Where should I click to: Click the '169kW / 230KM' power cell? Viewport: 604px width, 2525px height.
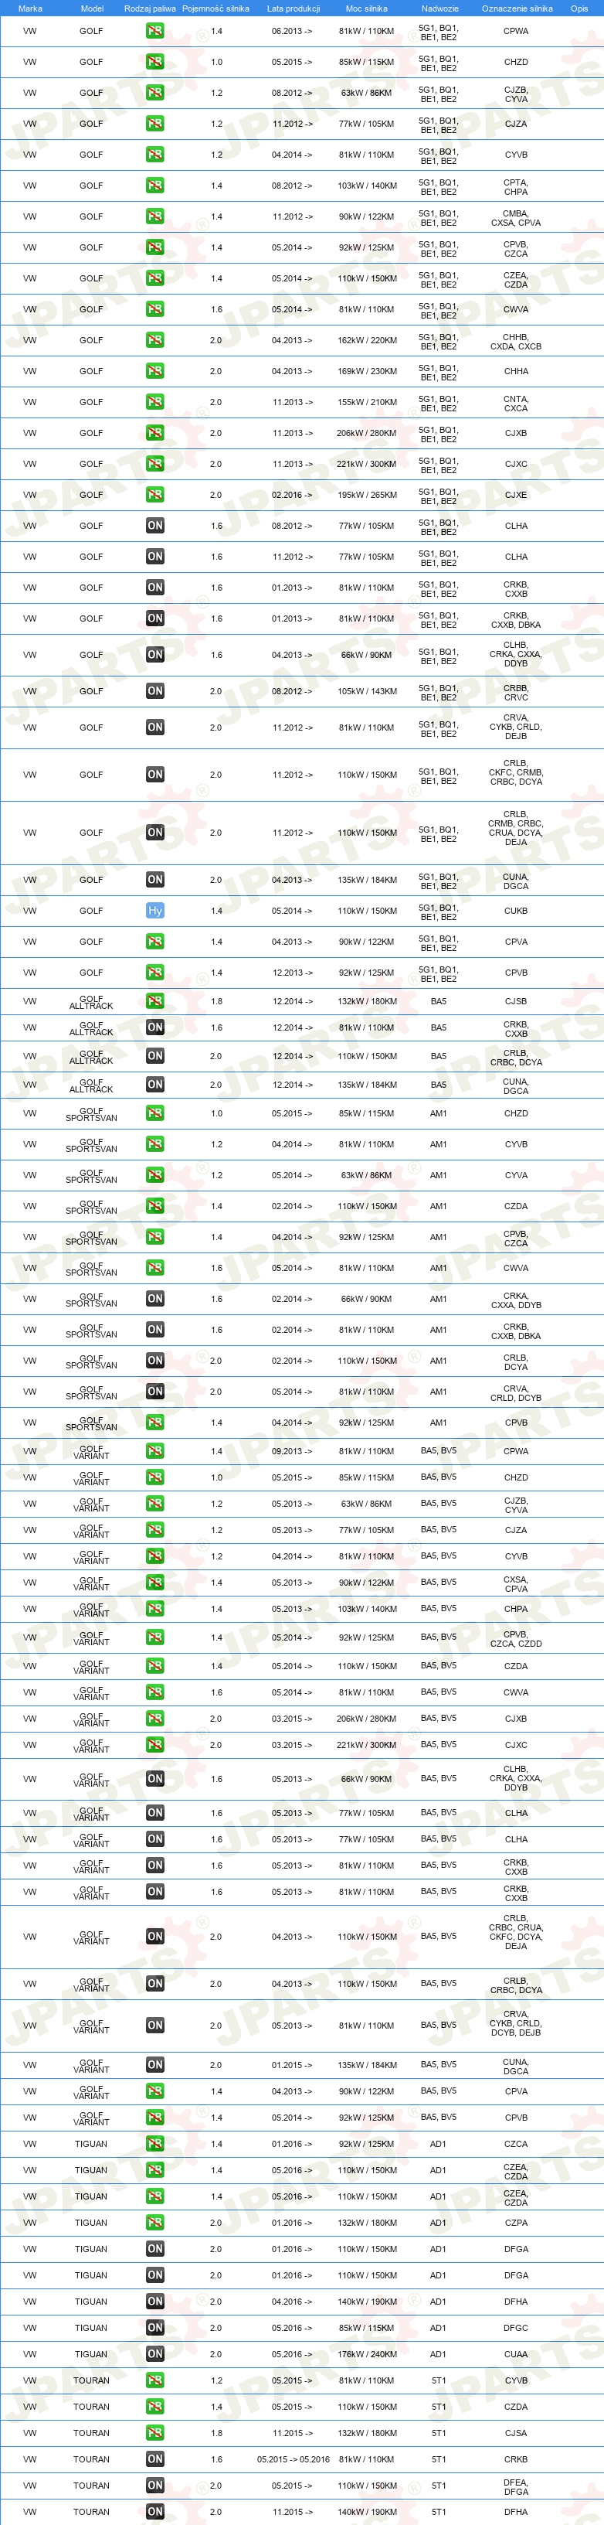pyautogui.click(x=367, y=372)
